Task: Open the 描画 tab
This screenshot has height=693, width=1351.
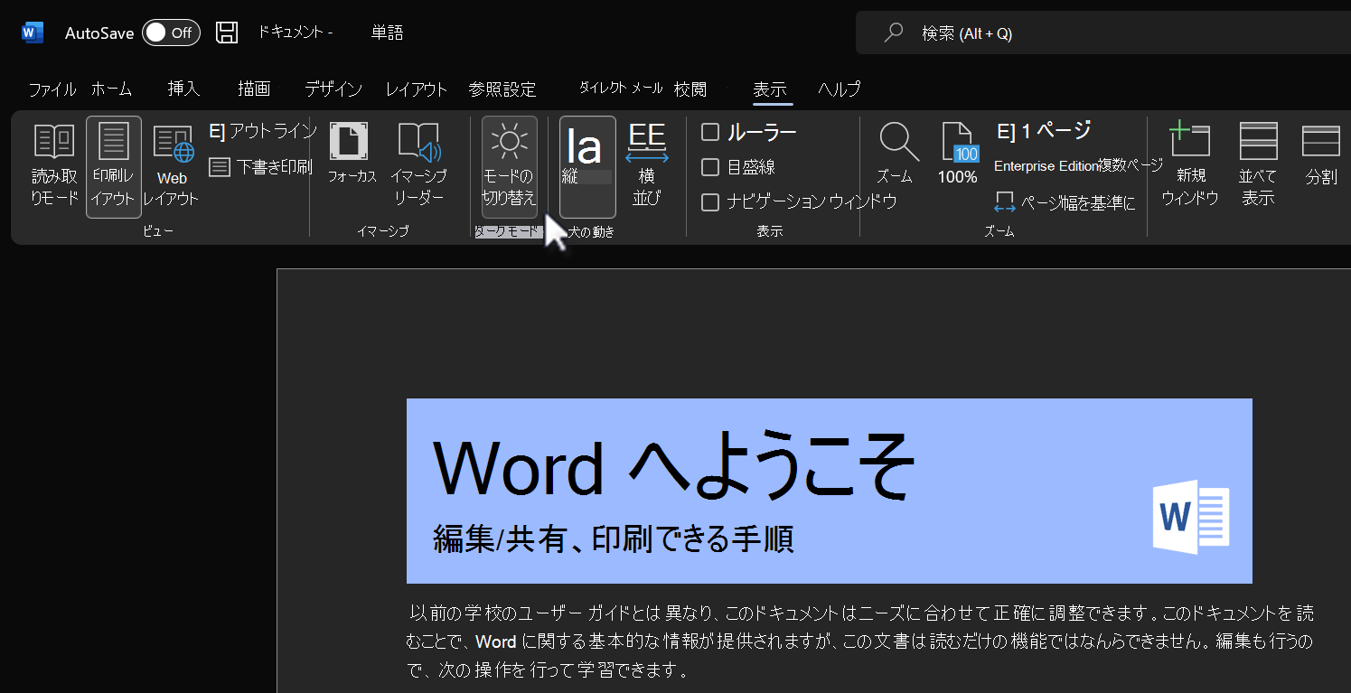Action: point(254,89)
